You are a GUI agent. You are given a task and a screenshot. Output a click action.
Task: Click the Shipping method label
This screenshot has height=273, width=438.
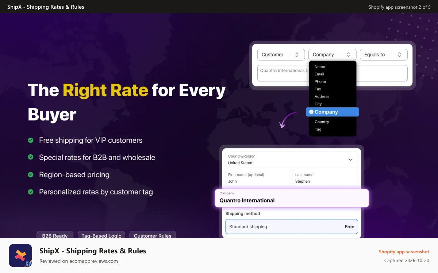coord(243,214)
